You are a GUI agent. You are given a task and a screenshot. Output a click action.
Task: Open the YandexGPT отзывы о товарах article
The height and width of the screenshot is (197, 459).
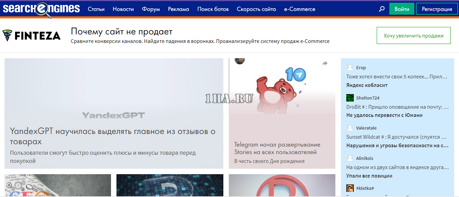click(113, 136)
